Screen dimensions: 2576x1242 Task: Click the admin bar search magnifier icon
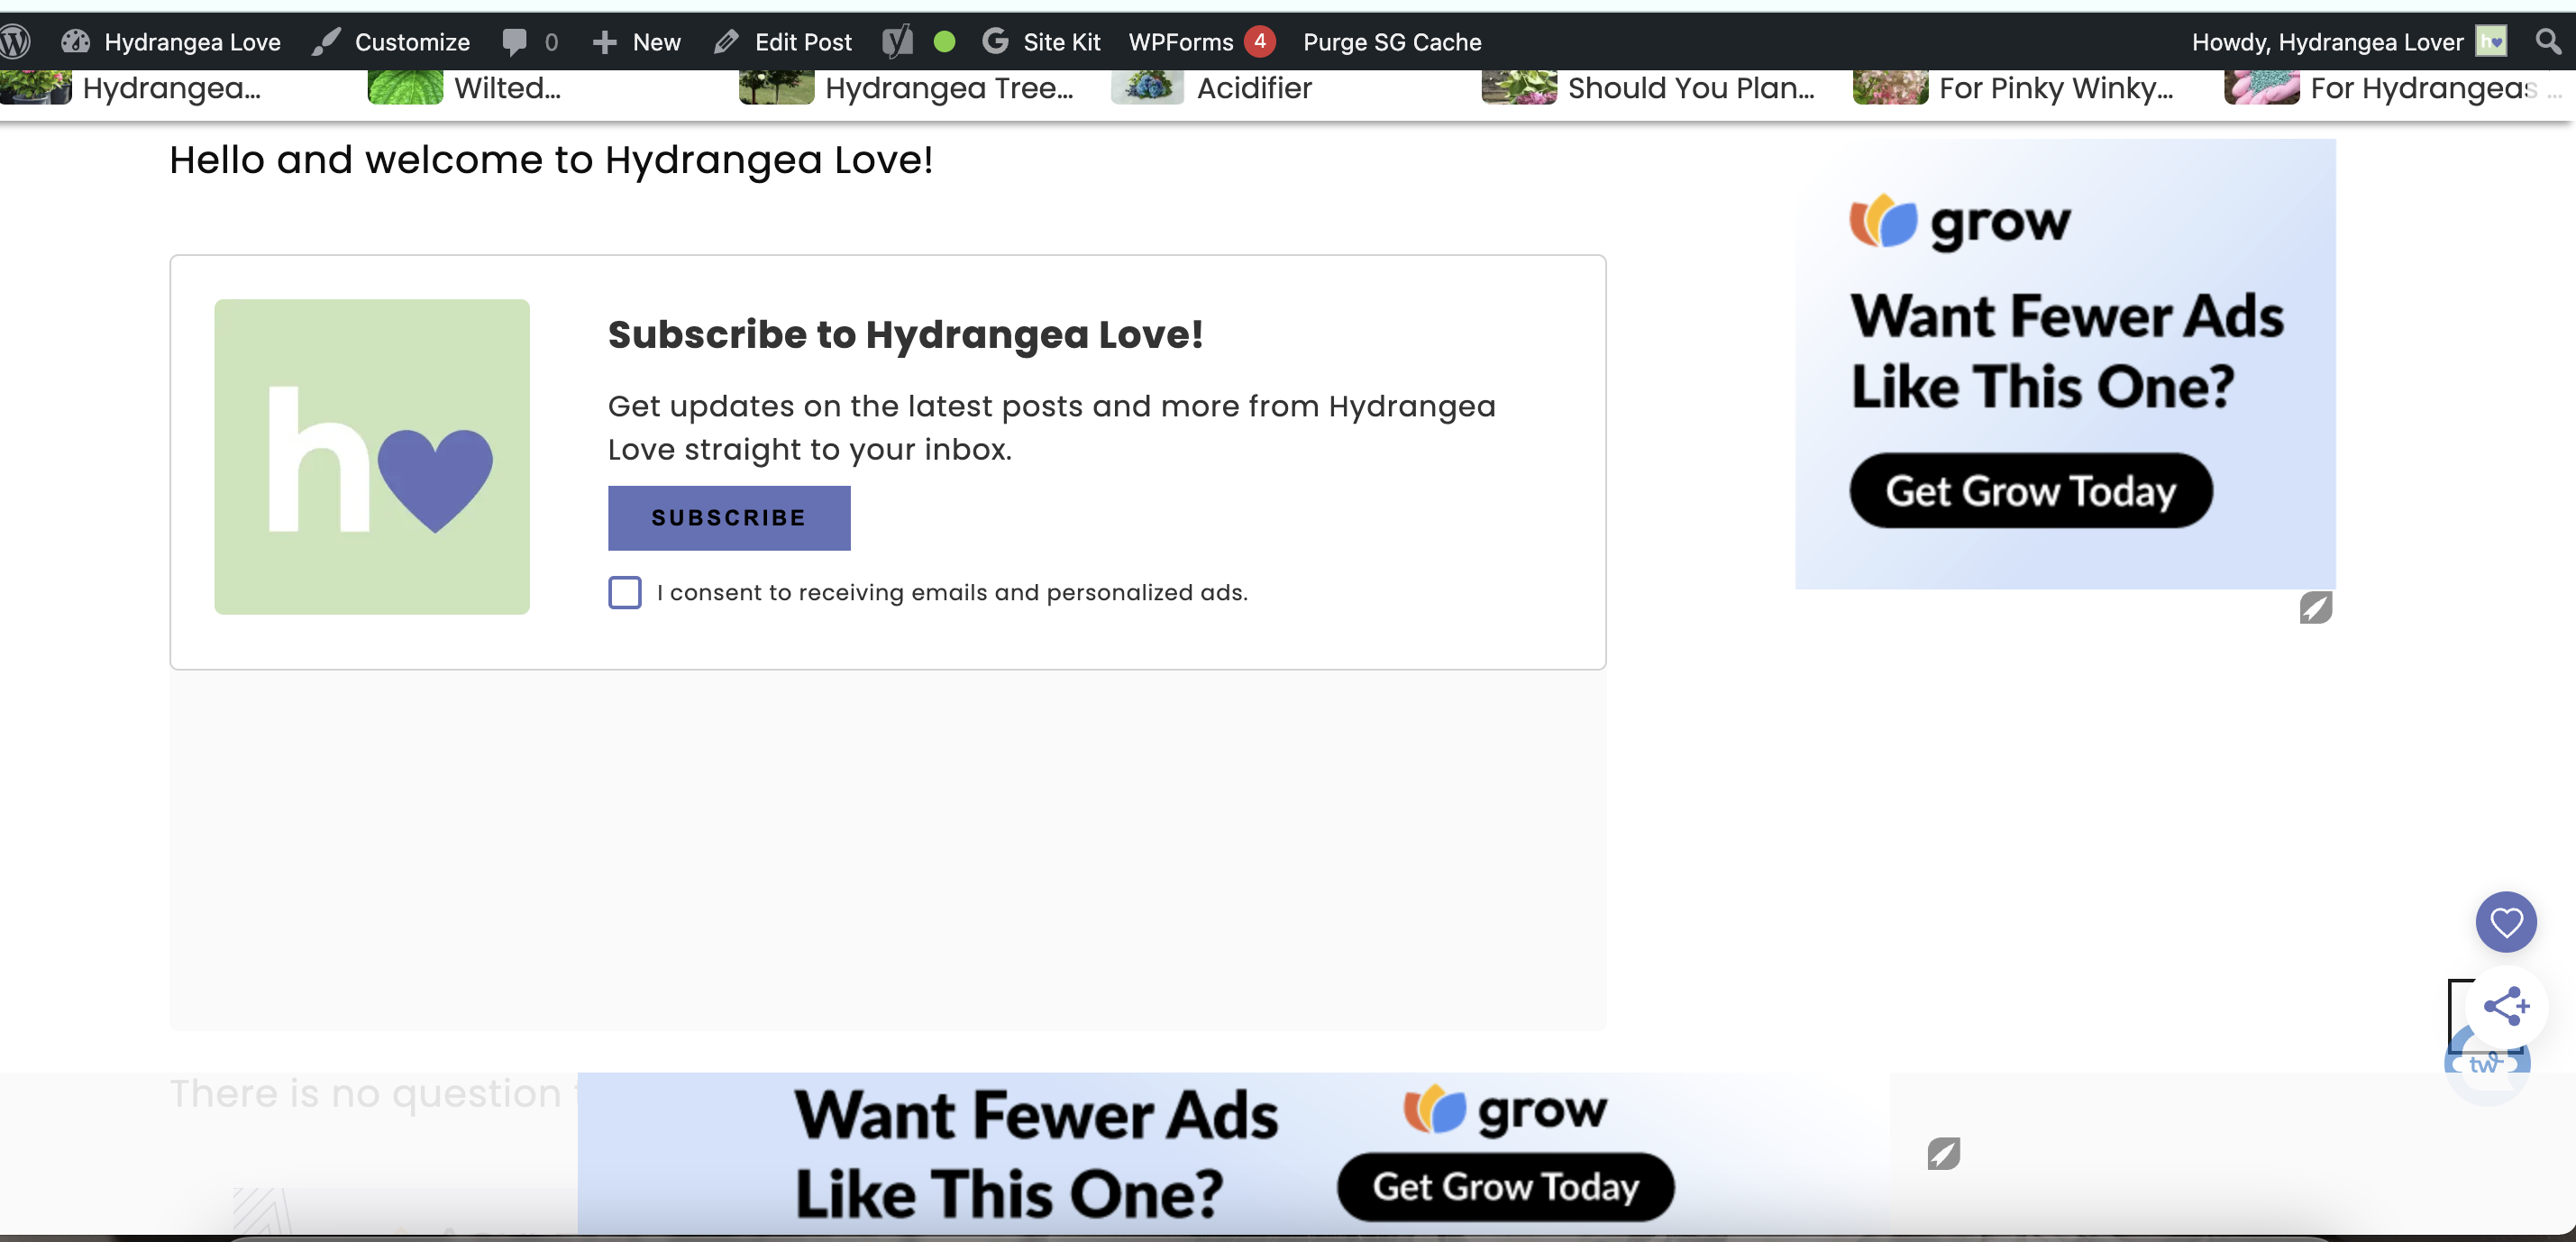tap(2548, 42)
